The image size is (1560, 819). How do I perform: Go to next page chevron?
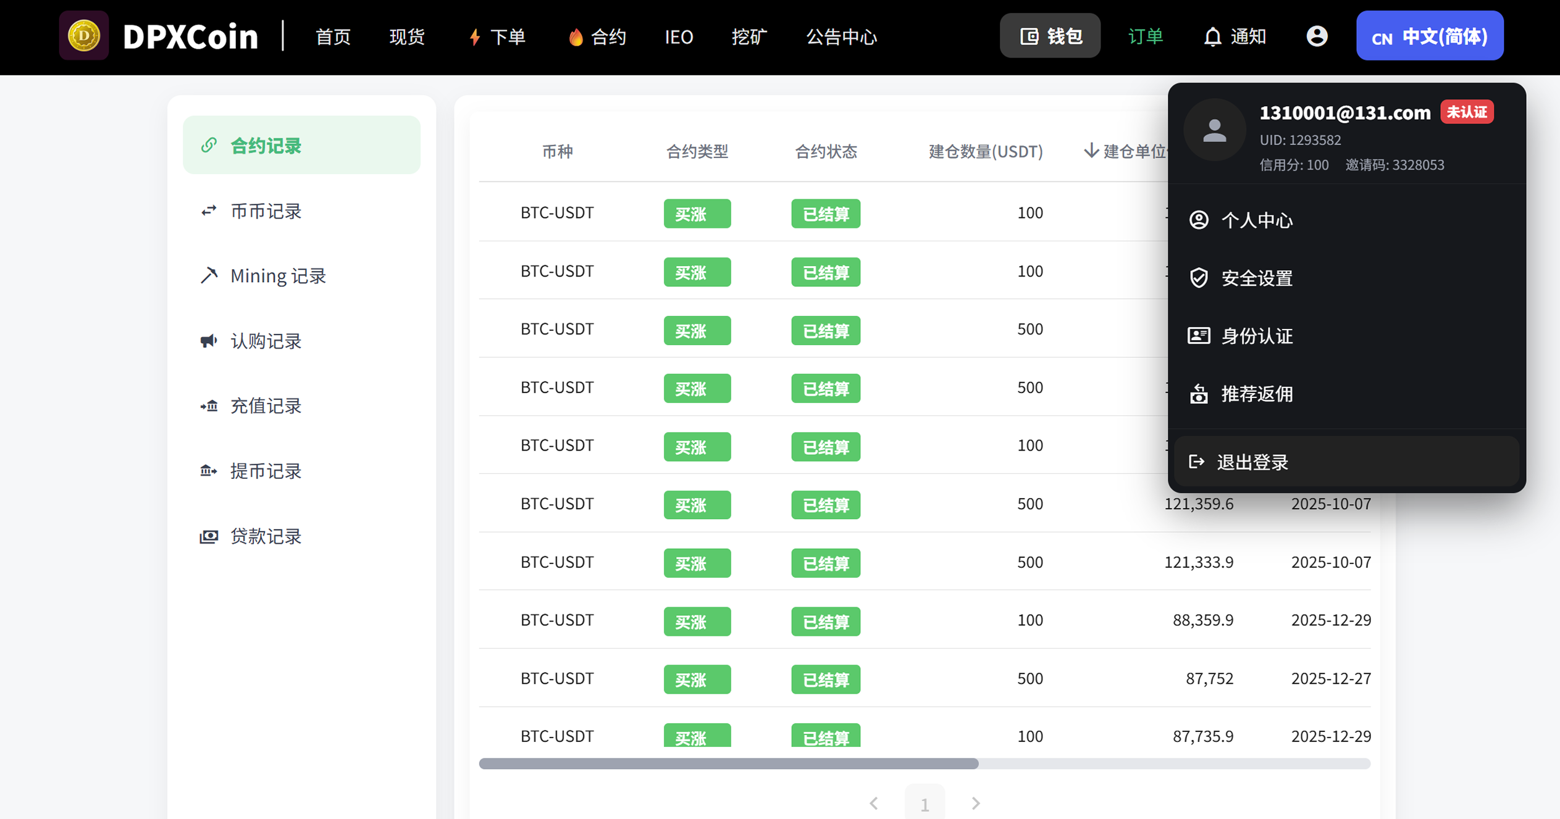(975, 803)
